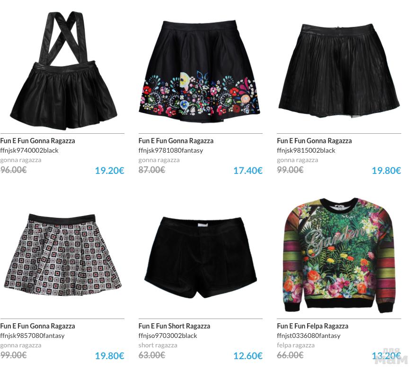Click the 12.60€ sale price
Image resolution: width=415 pixels, height=371 pixels.
(x=248, y=356)
